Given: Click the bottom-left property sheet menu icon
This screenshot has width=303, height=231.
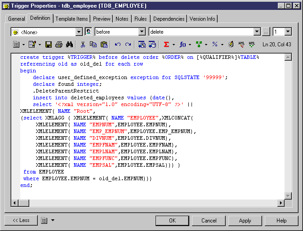Looking at the screenshot, I should (x=44, y=220).
